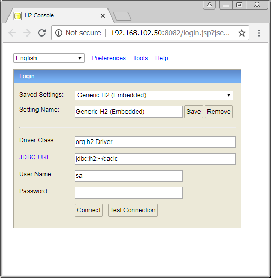Focus the User Name input field
Viewport: 271px width, 278px height.
click(129, 176)
